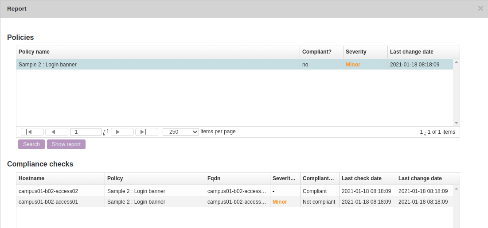The image size is (488, 228).
Task: Click the page number input field
Action: point(86,132)
